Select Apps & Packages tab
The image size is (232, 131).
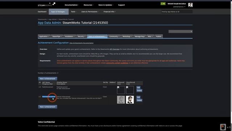point(59,12)
